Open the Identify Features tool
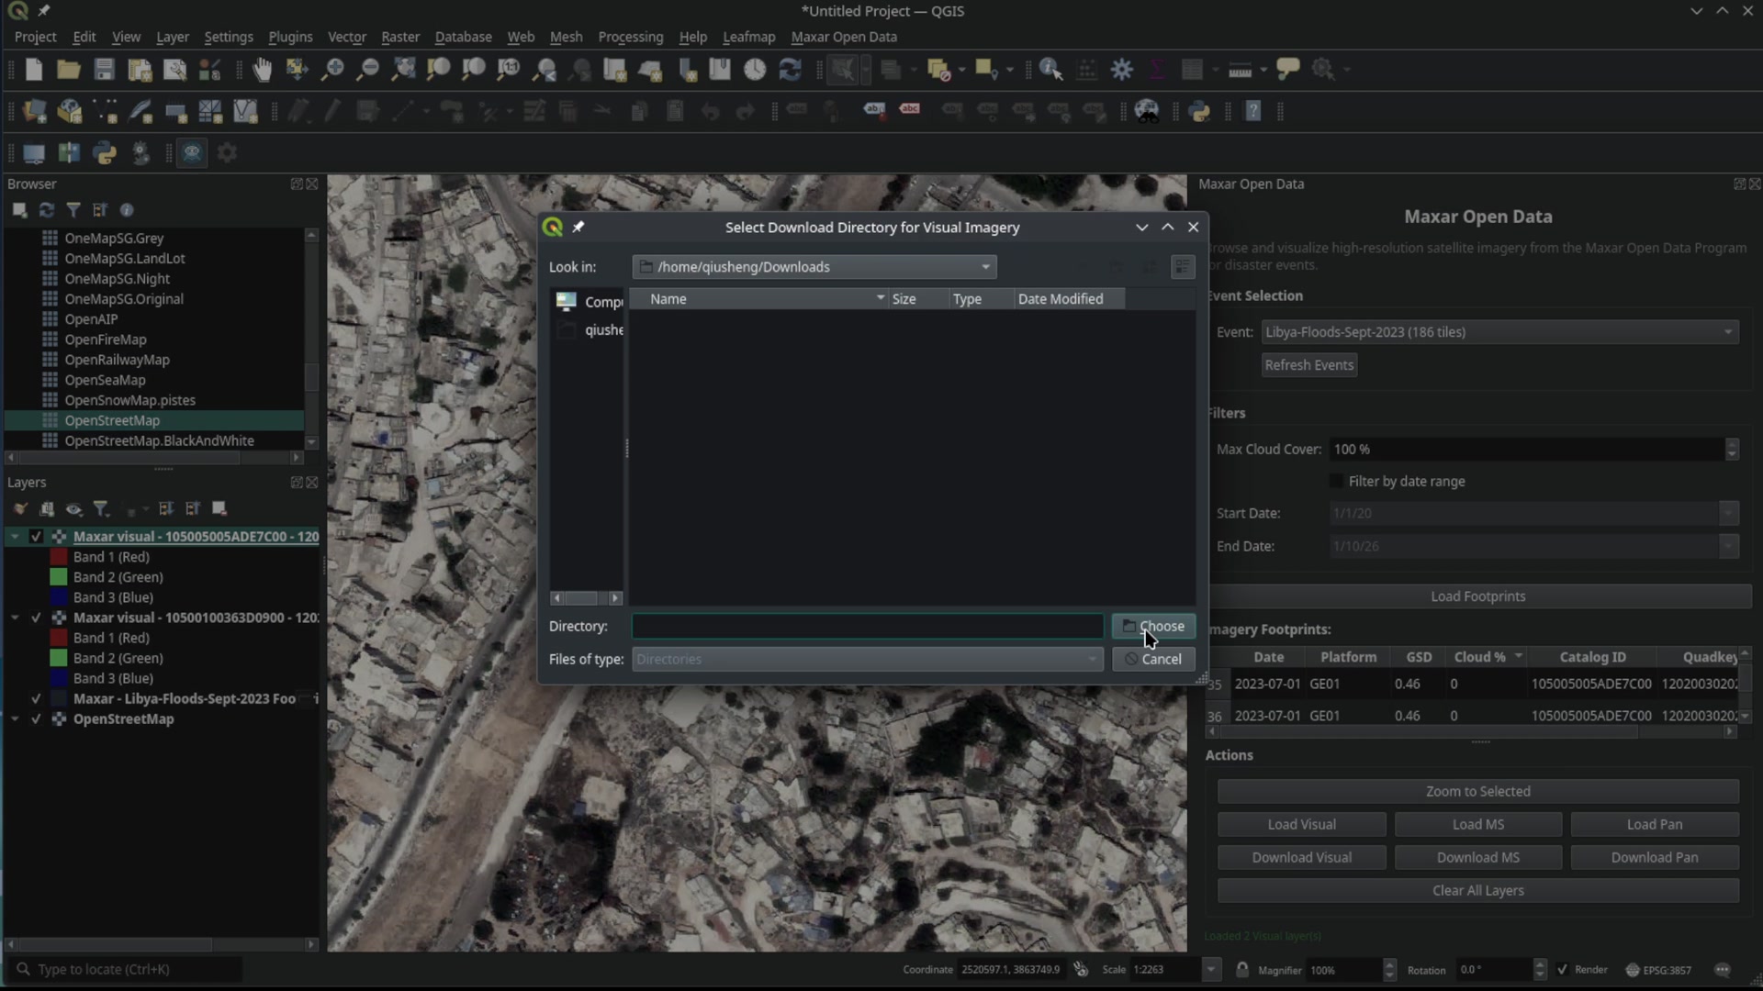This screenshot has height=991, width=1763. tap(1051, 70)
